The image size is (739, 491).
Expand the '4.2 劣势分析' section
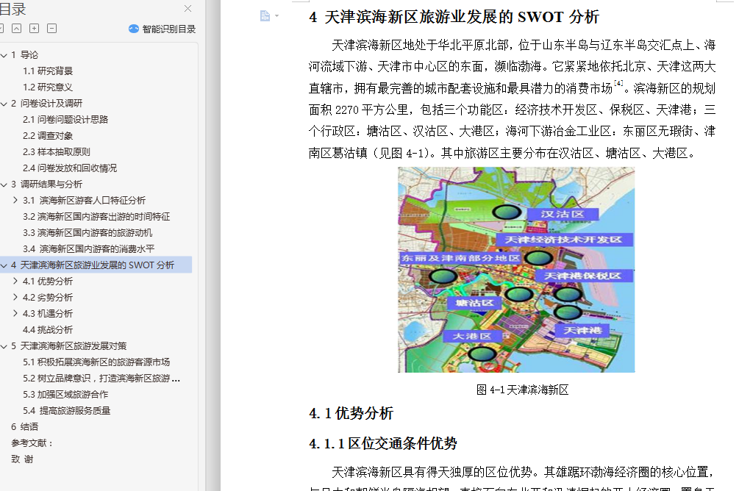(15, 298)
